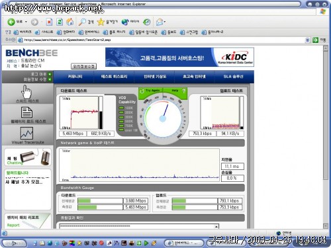Screen dimensions: 331x248
Task: Click the grey button below the Benchbee service info
Action: click(x=83, y=66)
